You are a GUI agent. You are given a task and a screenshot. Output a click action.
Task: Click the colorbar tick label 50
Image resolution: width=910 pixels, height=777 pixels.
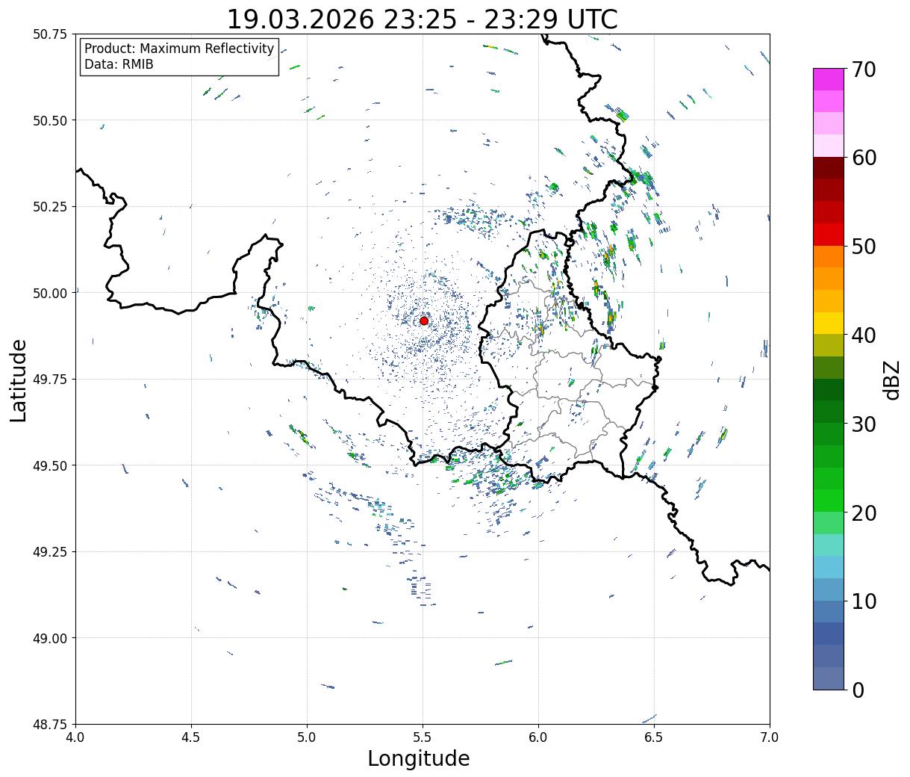pos(864,247)
